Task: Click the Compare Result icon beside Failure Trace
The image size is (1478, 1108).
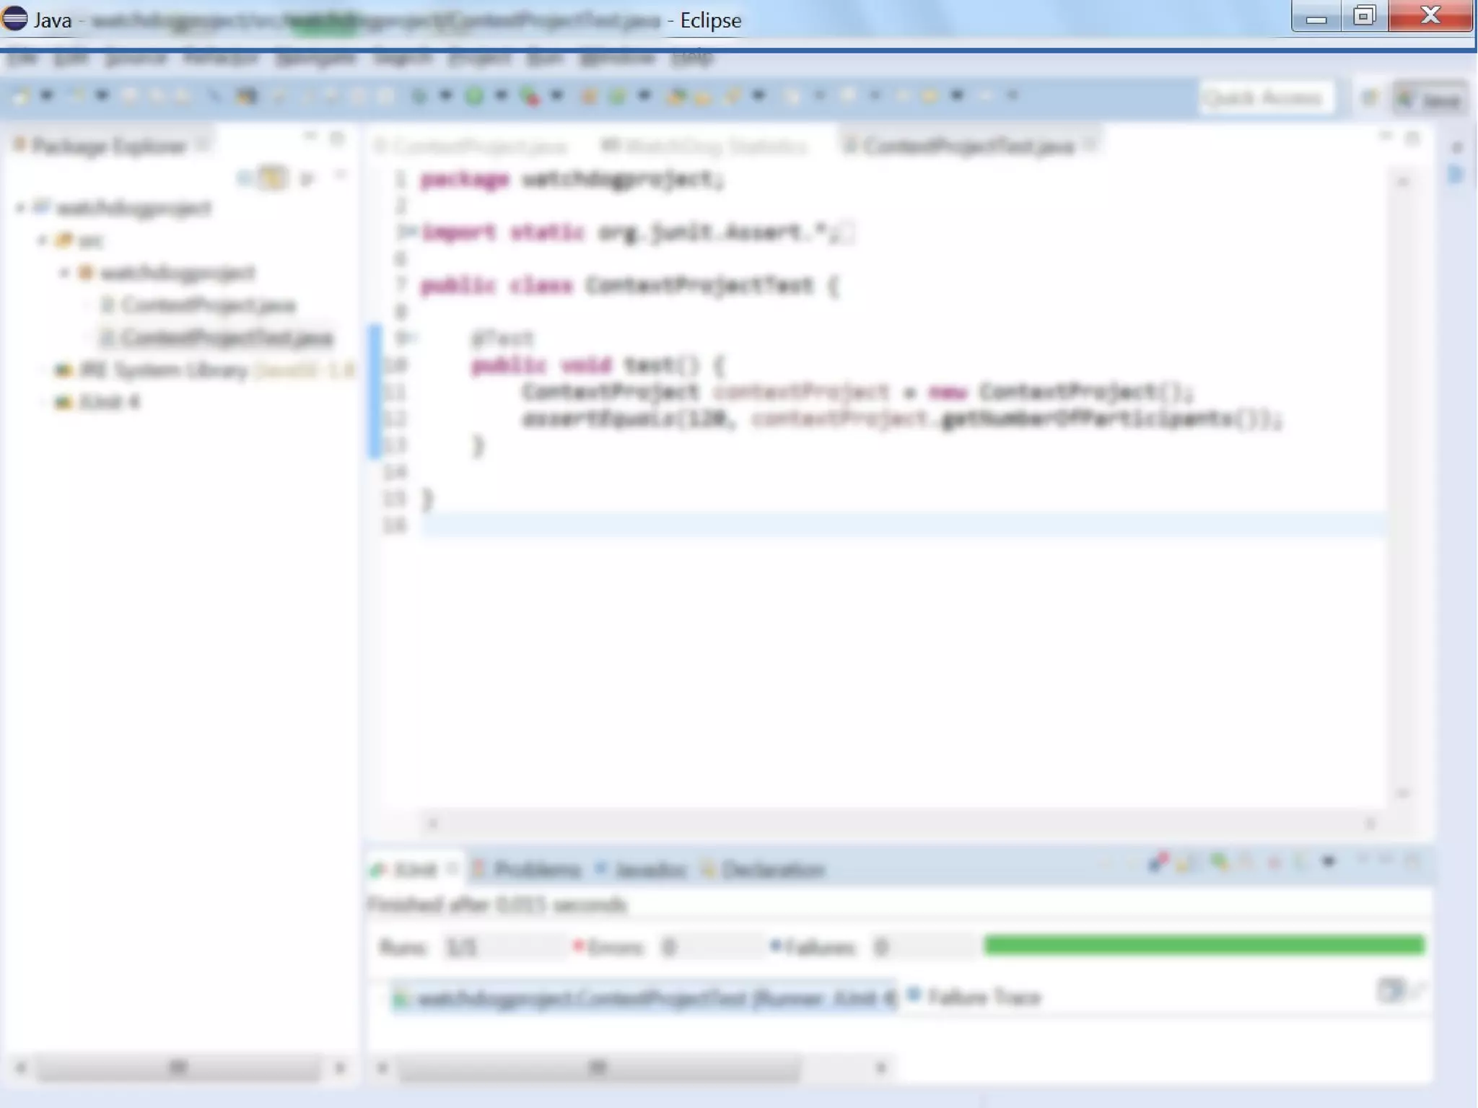Action: click(1389, 990)
